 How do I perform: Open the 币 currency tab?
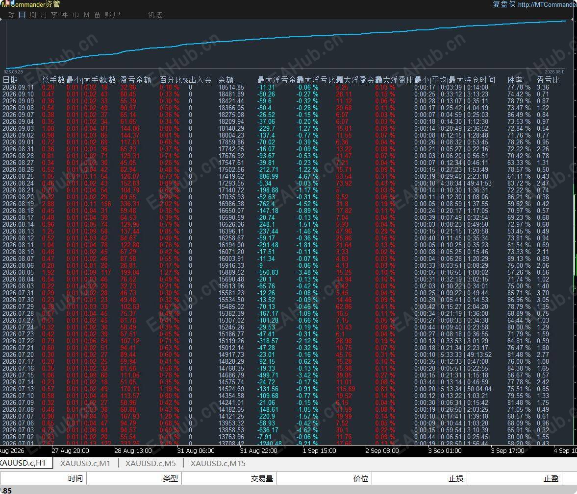(x=76, y=15)
